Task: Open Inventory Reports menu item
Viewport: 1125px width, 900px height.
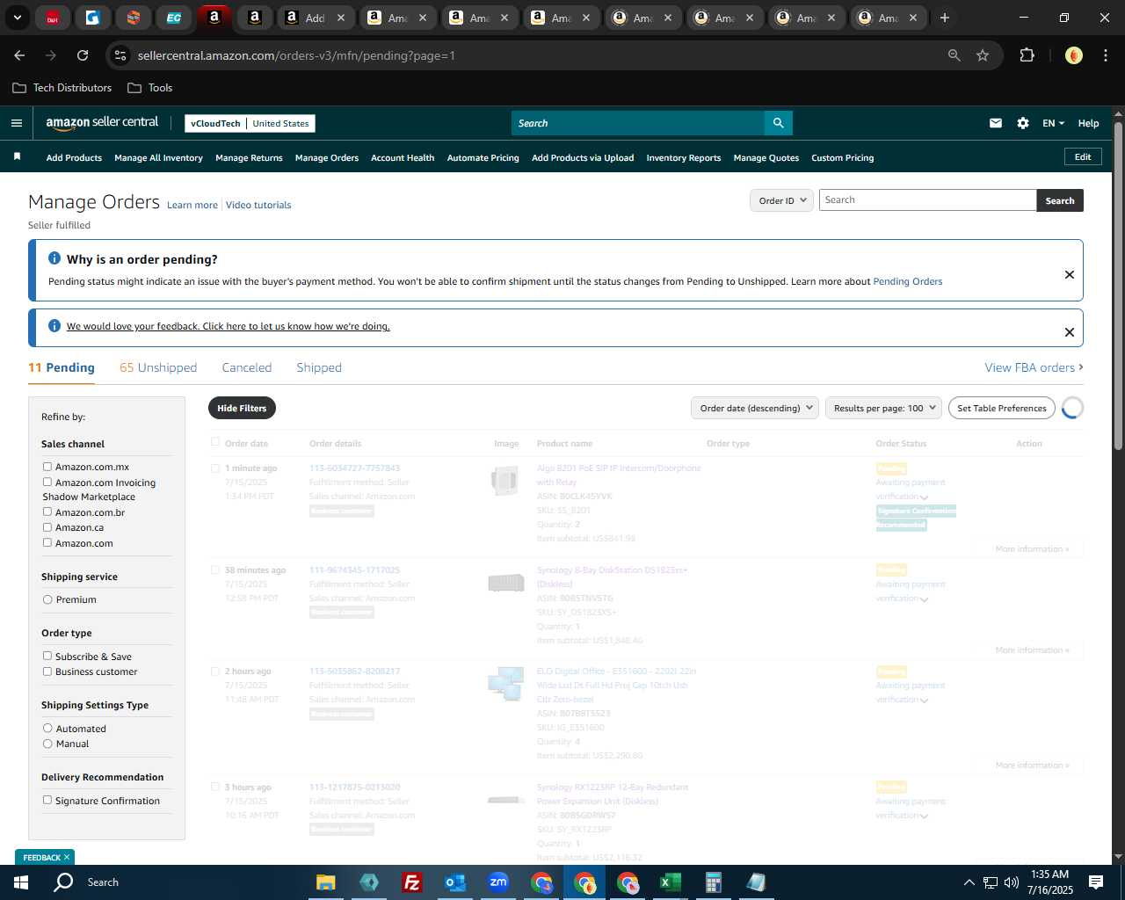Action: 684,158
